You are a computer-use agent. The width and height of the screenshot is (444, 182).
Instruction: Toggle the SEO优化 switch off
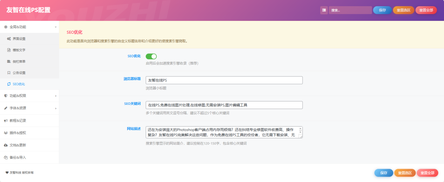(151, 56)
